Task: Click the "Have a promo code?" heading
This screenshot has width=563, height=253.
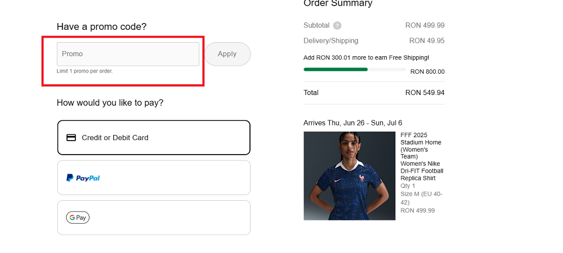Action: pos(101,26)
